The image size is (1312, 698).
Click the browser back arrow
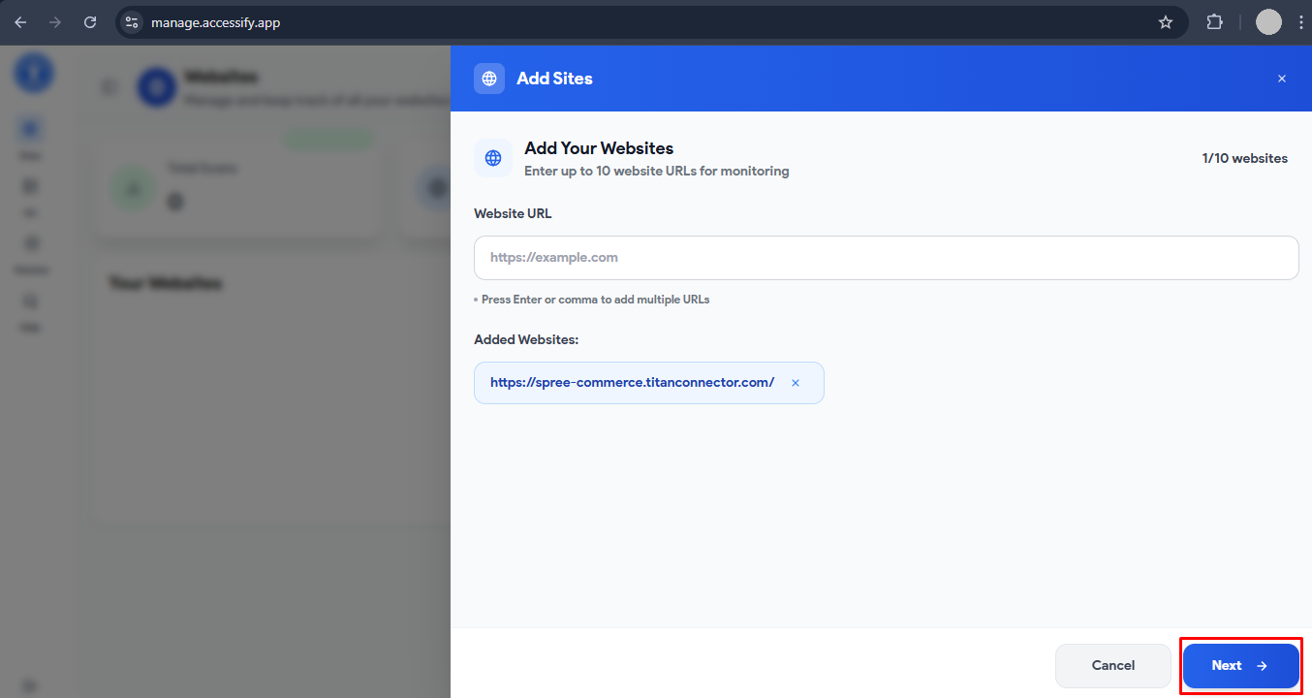(20, 21)
